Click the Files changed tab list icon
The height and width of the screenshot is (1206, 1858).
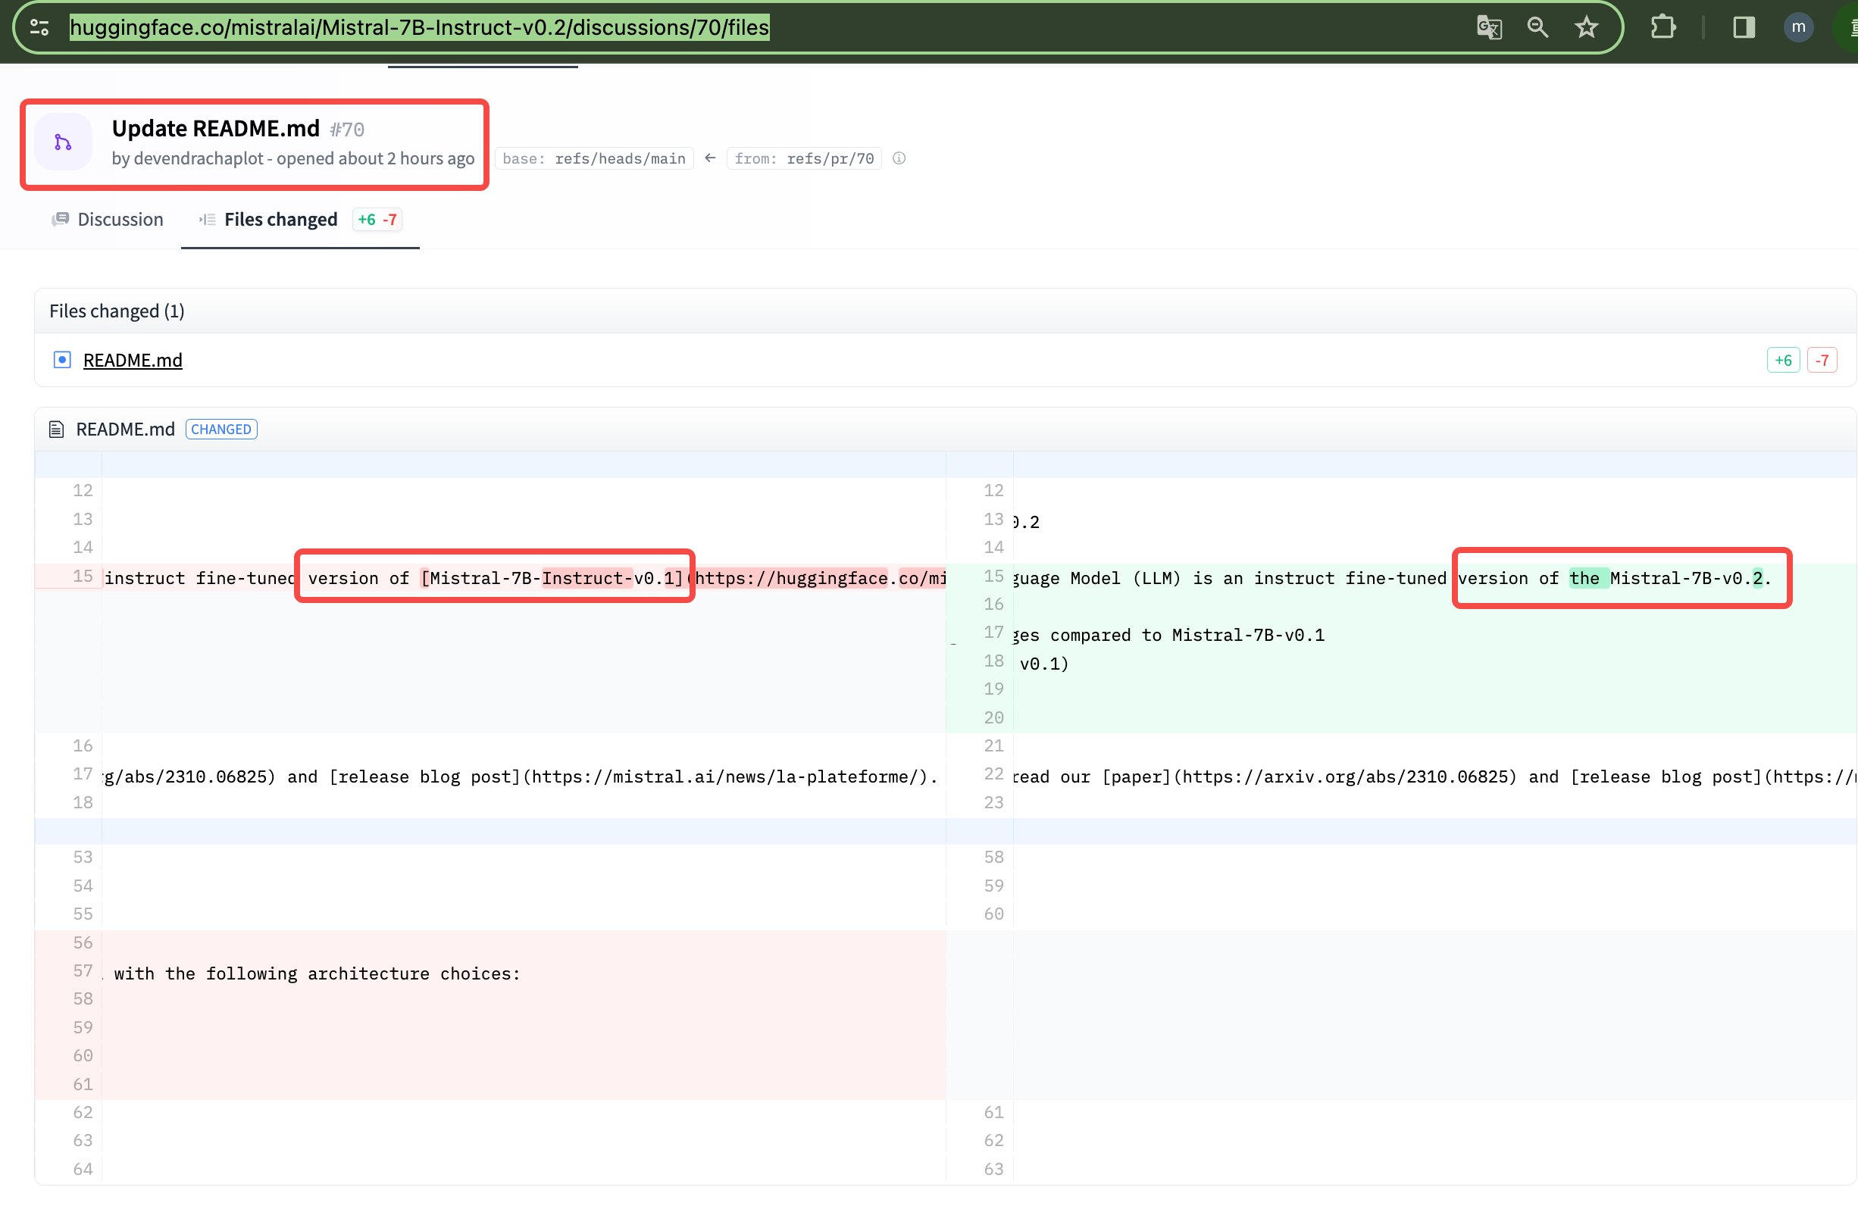(x=207, y=220)
